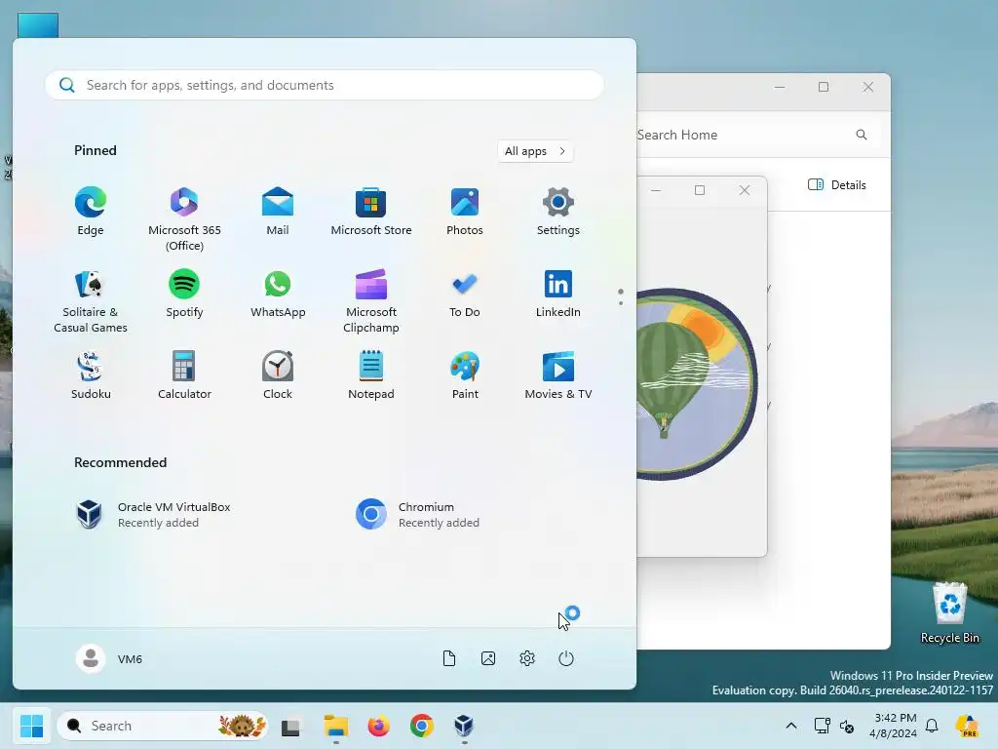Open the Edge pinned app
The height and width of the screenshot is (749, 998).
point(91,212)
